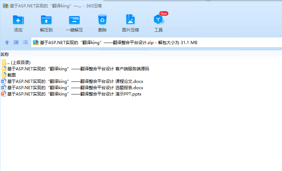Select the 选题报告.docx file
The width and height of the screenshot is (282, 171).
coord(72,88)
